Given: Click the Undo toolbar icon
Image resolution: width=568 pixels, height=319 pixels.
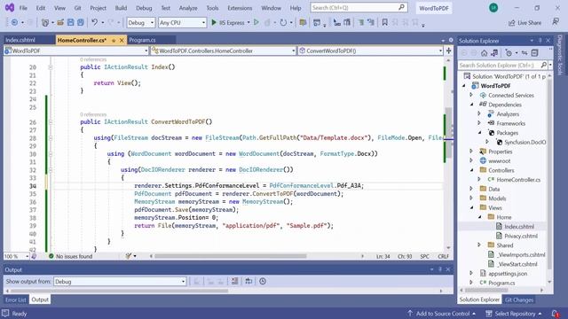Looking at the screenshot, I should tap(95, 22).
